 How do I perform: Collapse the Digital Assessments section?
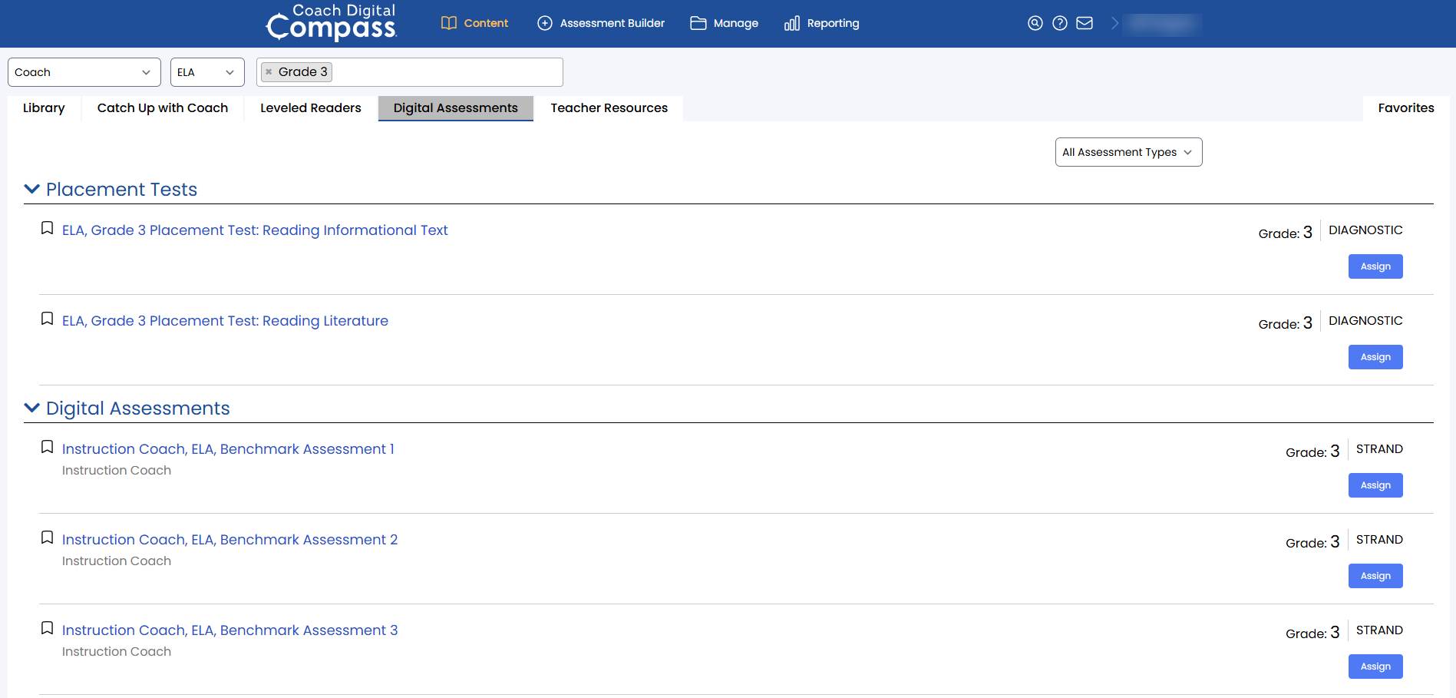point(31,408)
